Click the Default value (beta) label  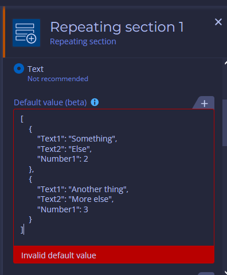point(50,102)
